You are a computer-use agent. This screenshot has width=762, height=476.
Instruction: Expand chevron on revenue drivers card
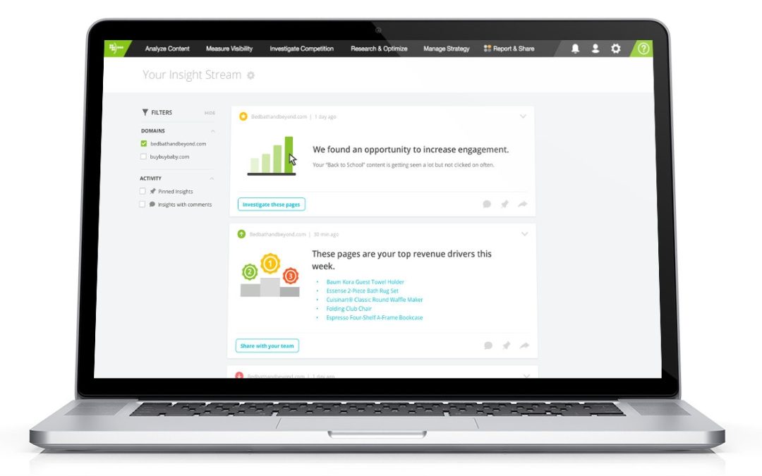pyautogui.click(x=525, y=233)
